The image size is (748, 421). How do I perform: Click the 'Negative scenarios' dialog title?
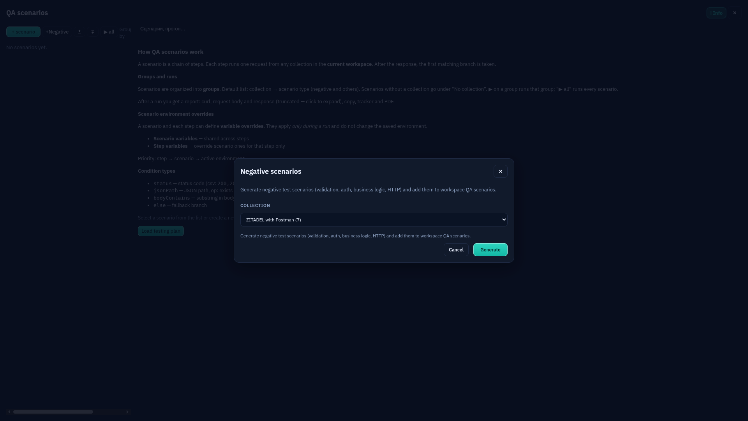tap(271, 172)
